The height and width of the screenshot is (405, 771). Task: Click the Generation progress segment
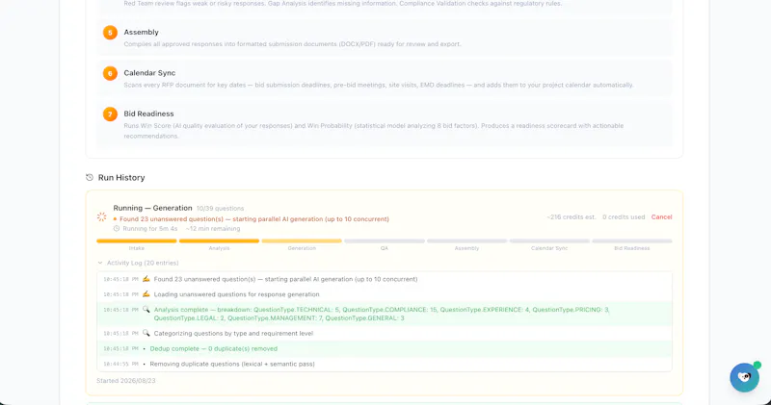coord(302,241)
